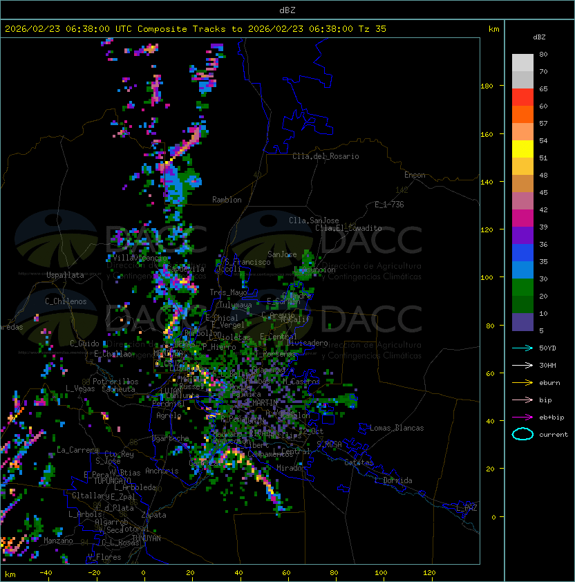This screenshot has height=582, width=575.
Task: Click the C_Guido map label
Action: [x=84, y=344]
